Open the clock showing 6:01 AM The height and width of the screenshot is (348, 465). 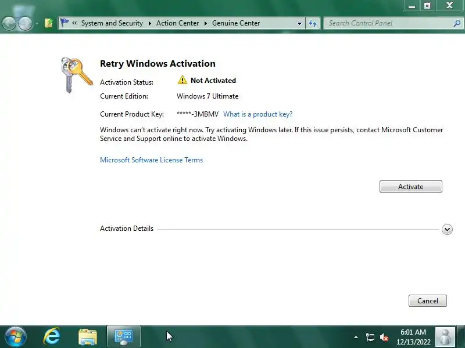[413, 337]
